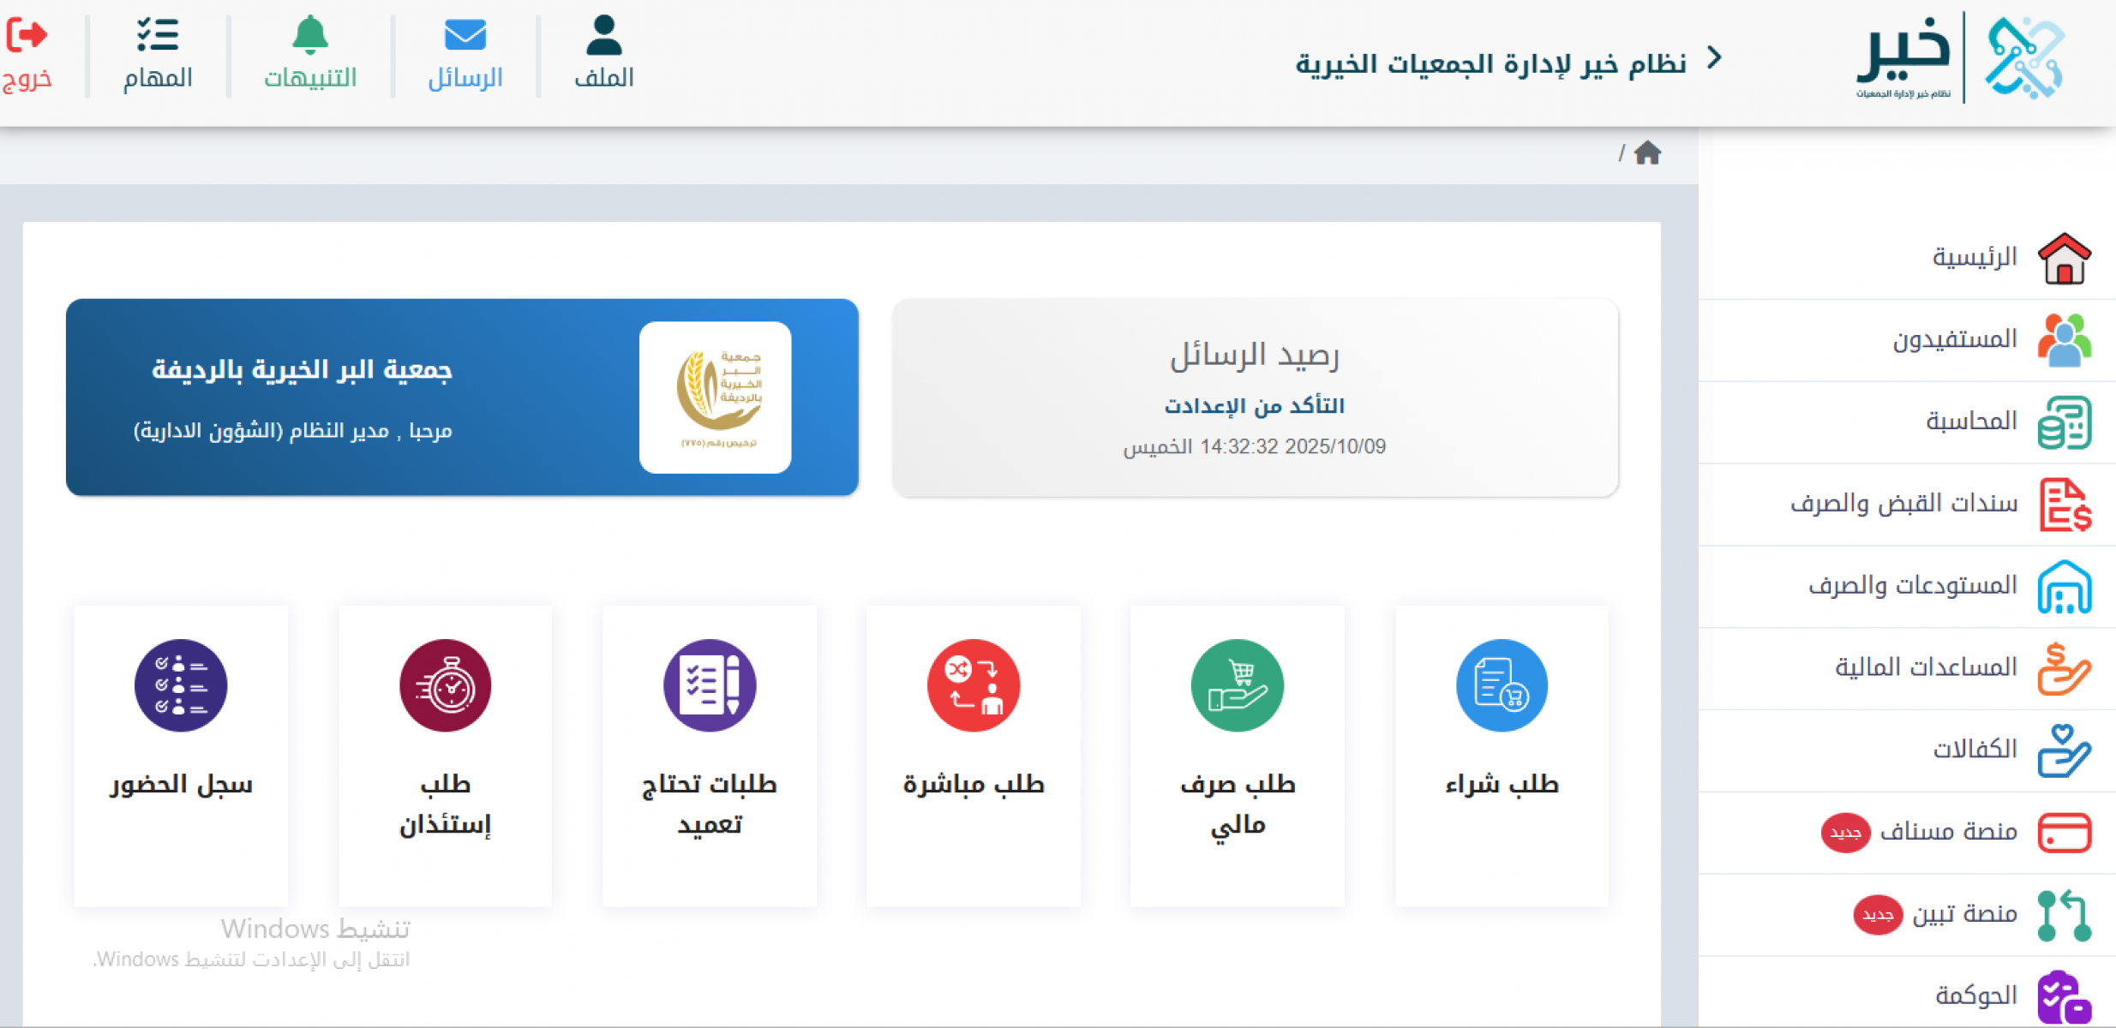The width and height of the screenshot is (2116, 1028).
Task: Click the permission request (طلب إستئذان) stopwatch icon
Action: pyautogui.click(x=445, y=685)
